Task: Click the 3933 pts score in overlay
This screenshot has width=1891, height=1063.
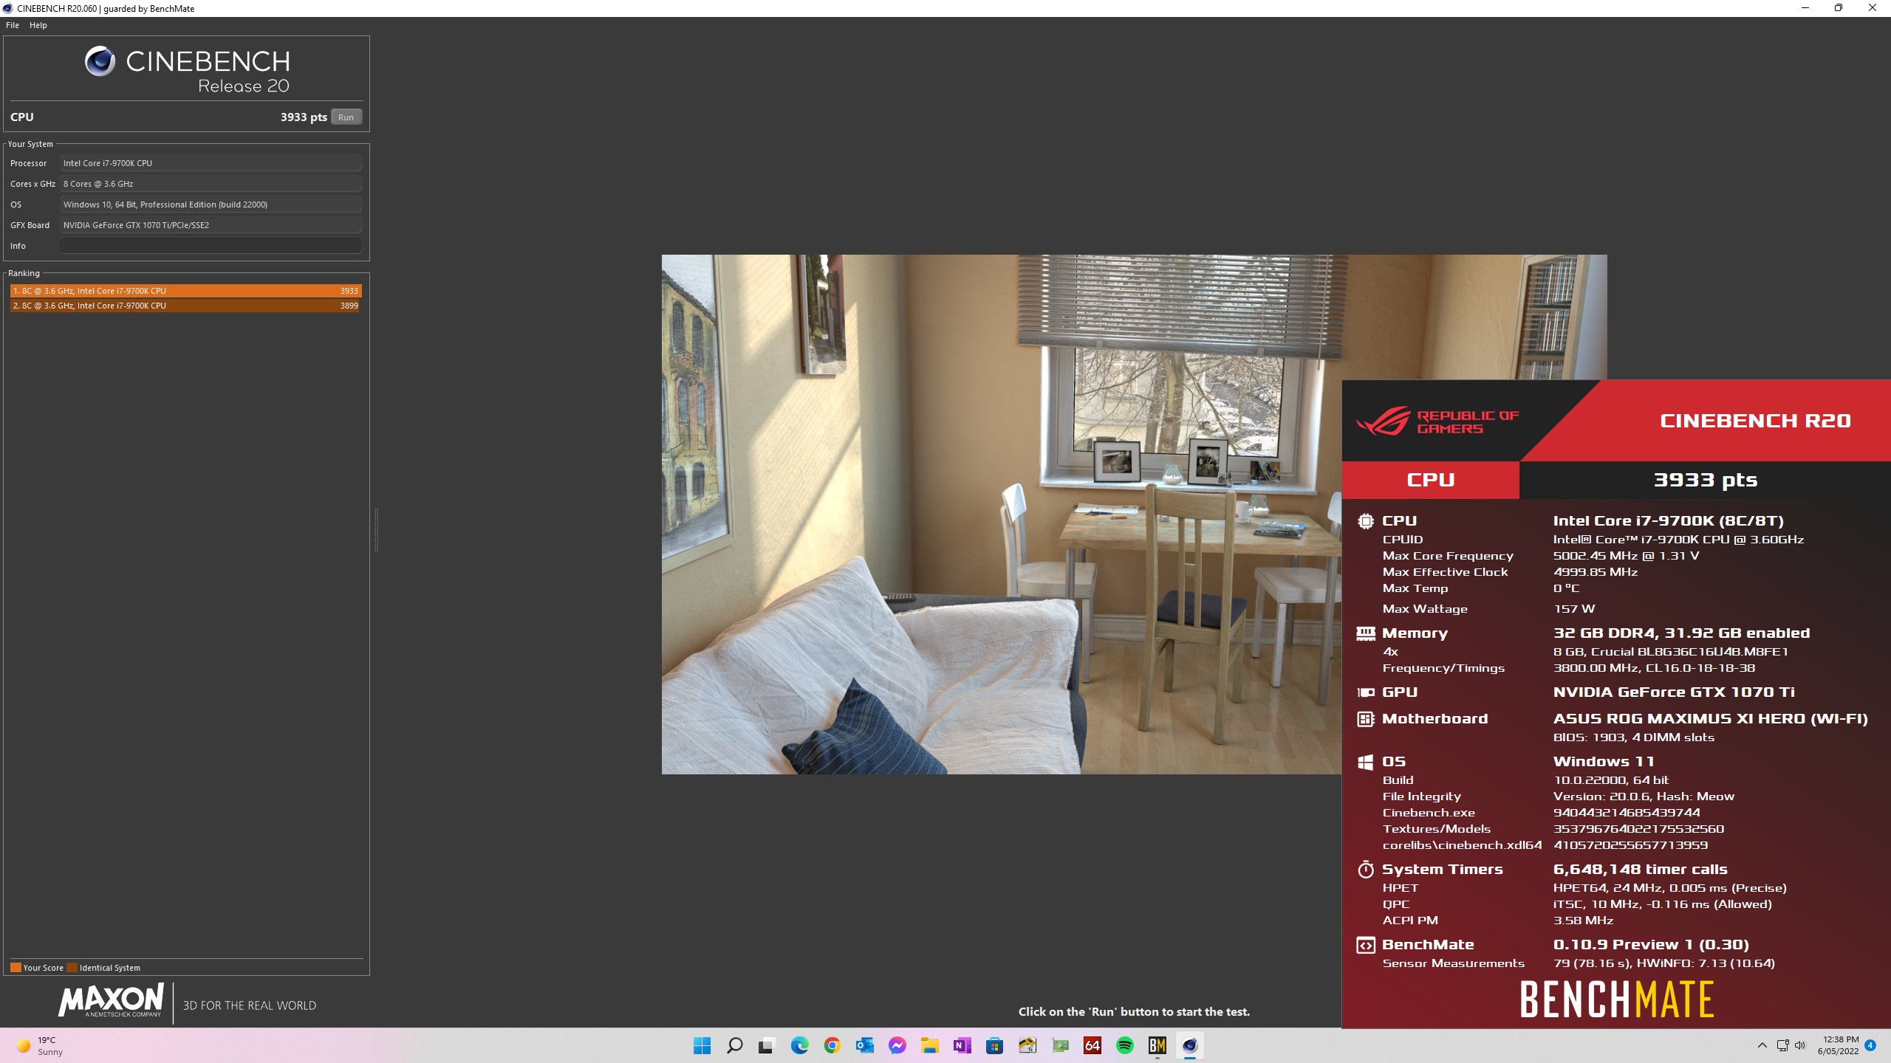Action: tap(1705, 480)
